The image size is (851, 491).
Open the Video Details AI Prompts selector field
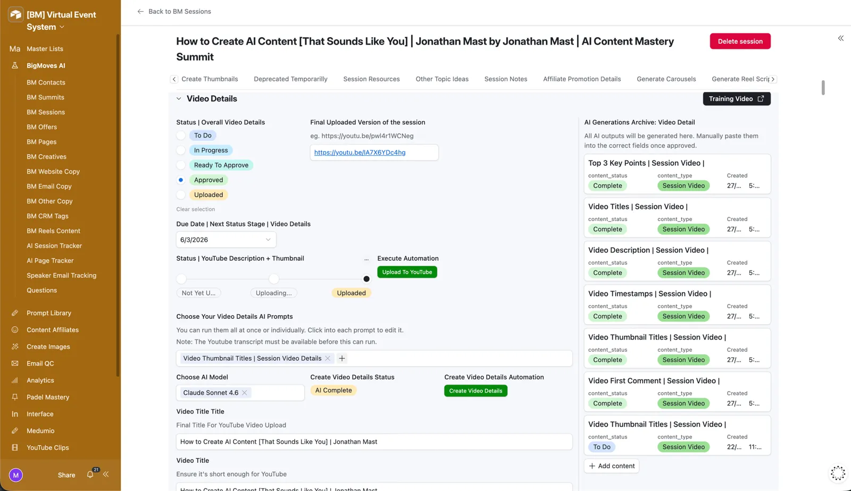pos(374,358)
